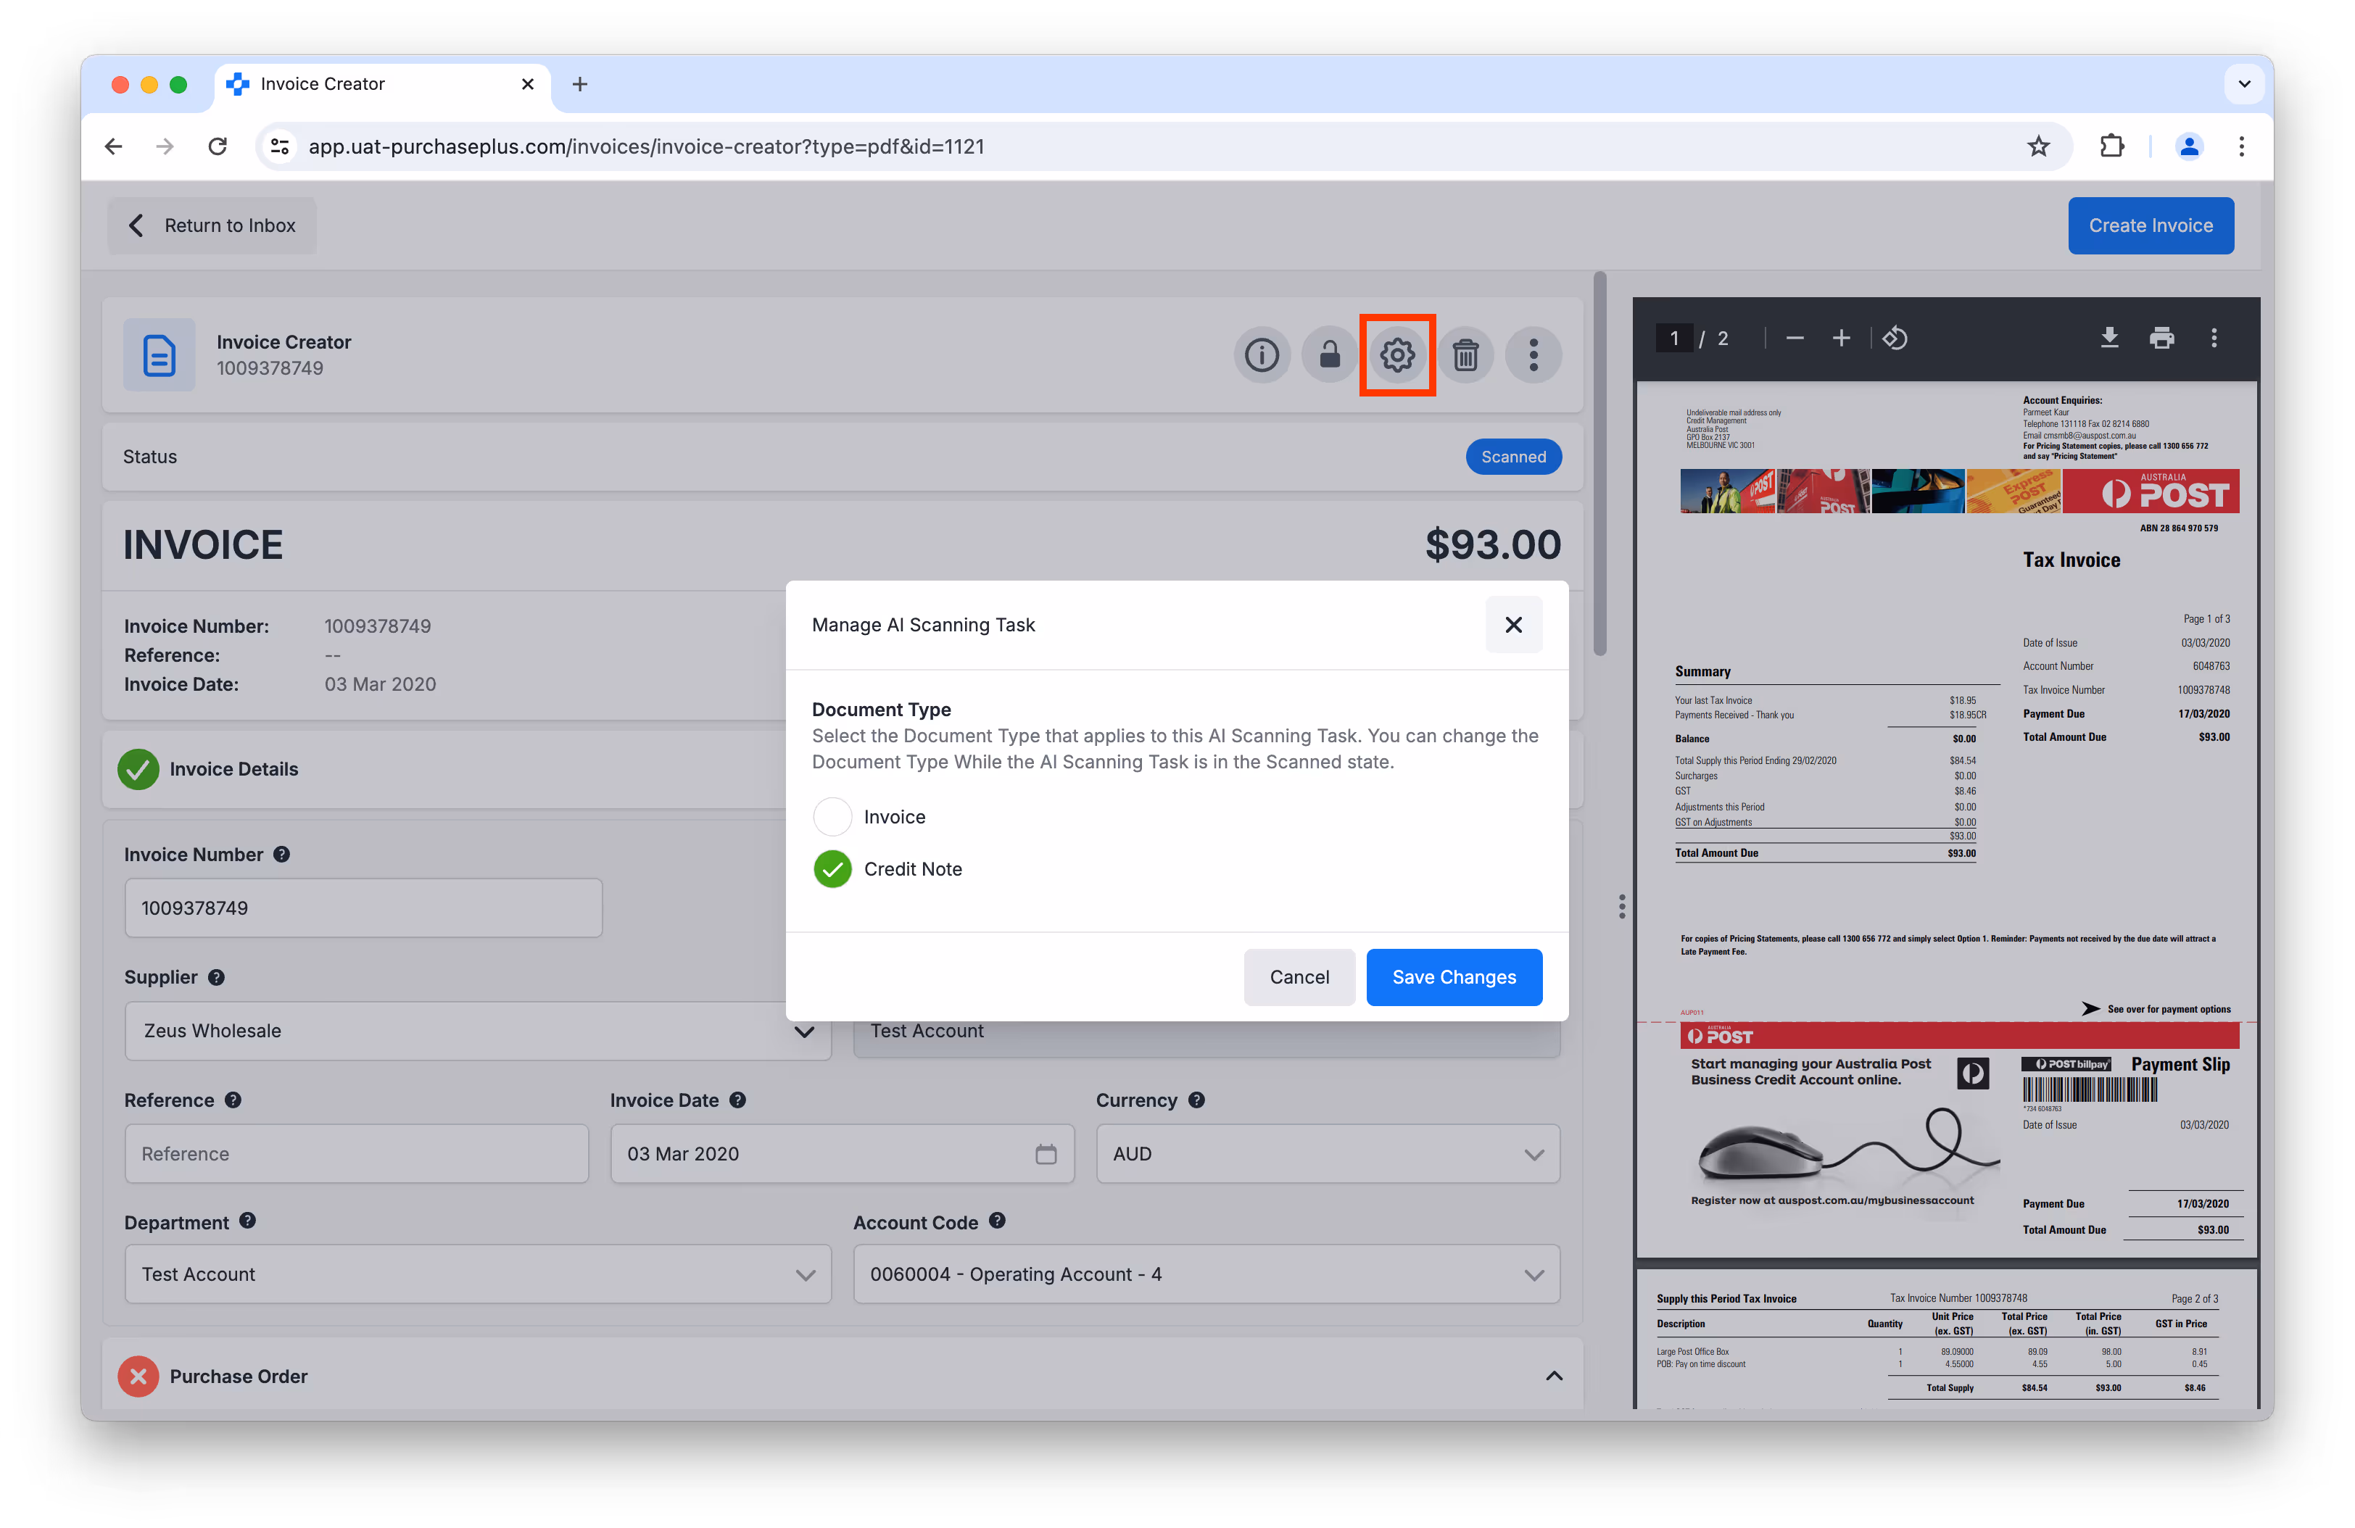Rotate the PDF page

point(1895,339)
